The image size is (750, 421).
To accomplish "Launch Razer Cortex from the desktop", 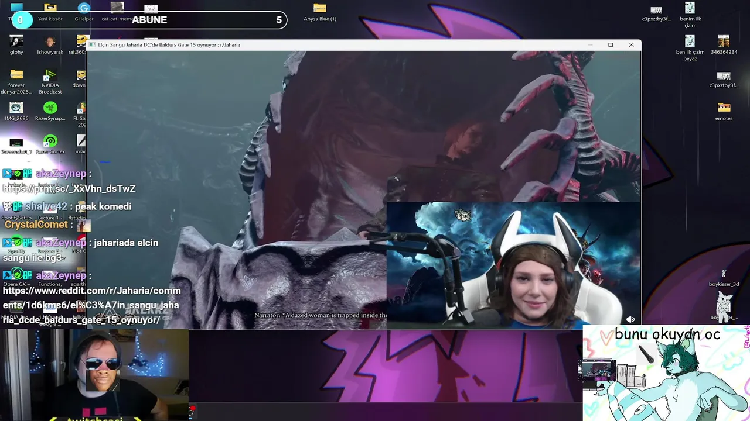I will point(50,145).
